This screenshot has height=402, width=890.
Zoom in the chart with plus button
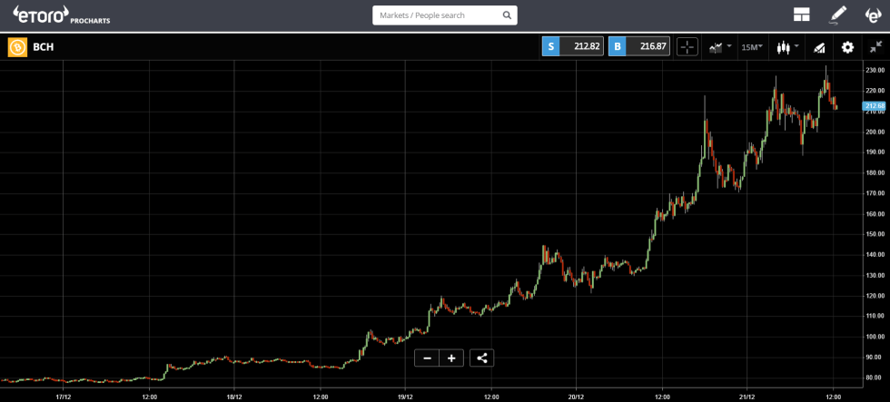pyautogui.click(x=451, y=358)
